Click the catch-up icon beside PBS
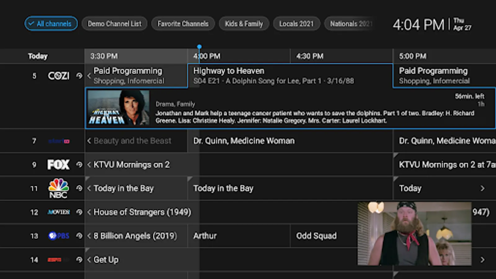496x279 pixels. pyautogui.click(x=79, y=236)
